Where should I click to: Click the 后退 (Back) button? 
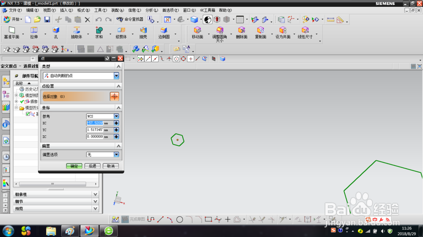pyautogui.click(x=93, y=166)
